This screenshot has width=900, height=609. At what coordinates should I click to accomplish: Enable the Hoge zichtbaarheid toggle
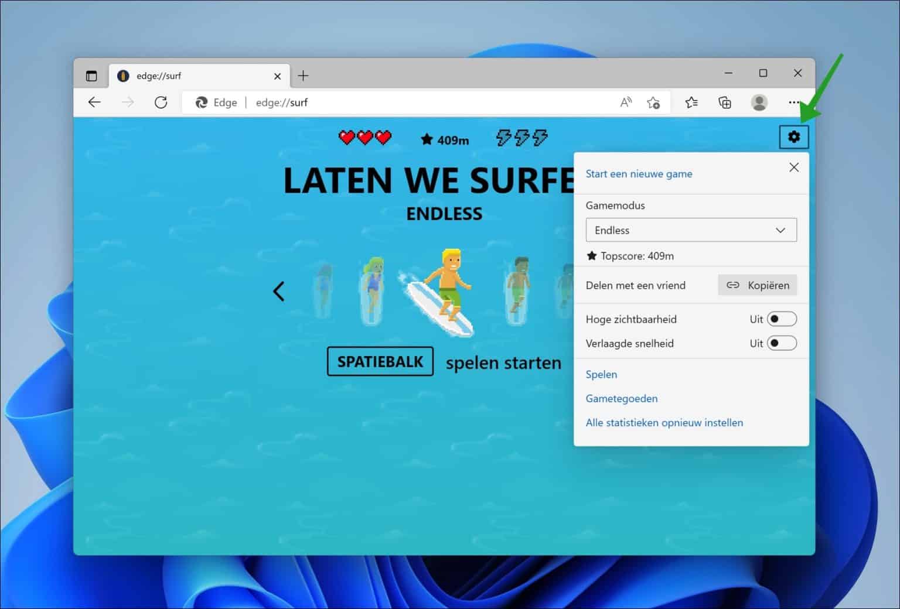783,319
